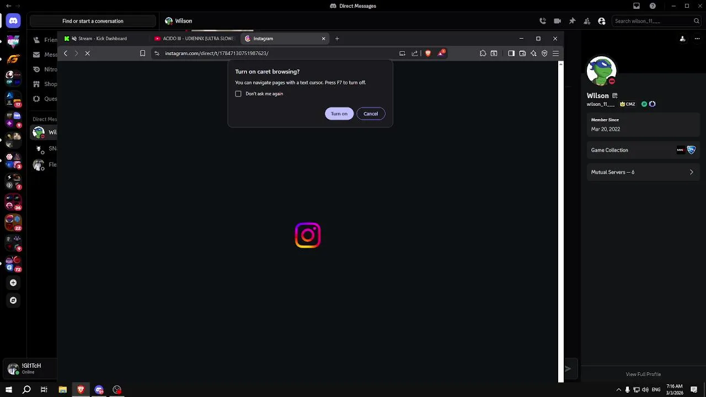The height and width of the screenshot is (397, 706).
Task: Click the browser window vertical scrollbar
Action: pyautogui.click(x=561, y=221)
